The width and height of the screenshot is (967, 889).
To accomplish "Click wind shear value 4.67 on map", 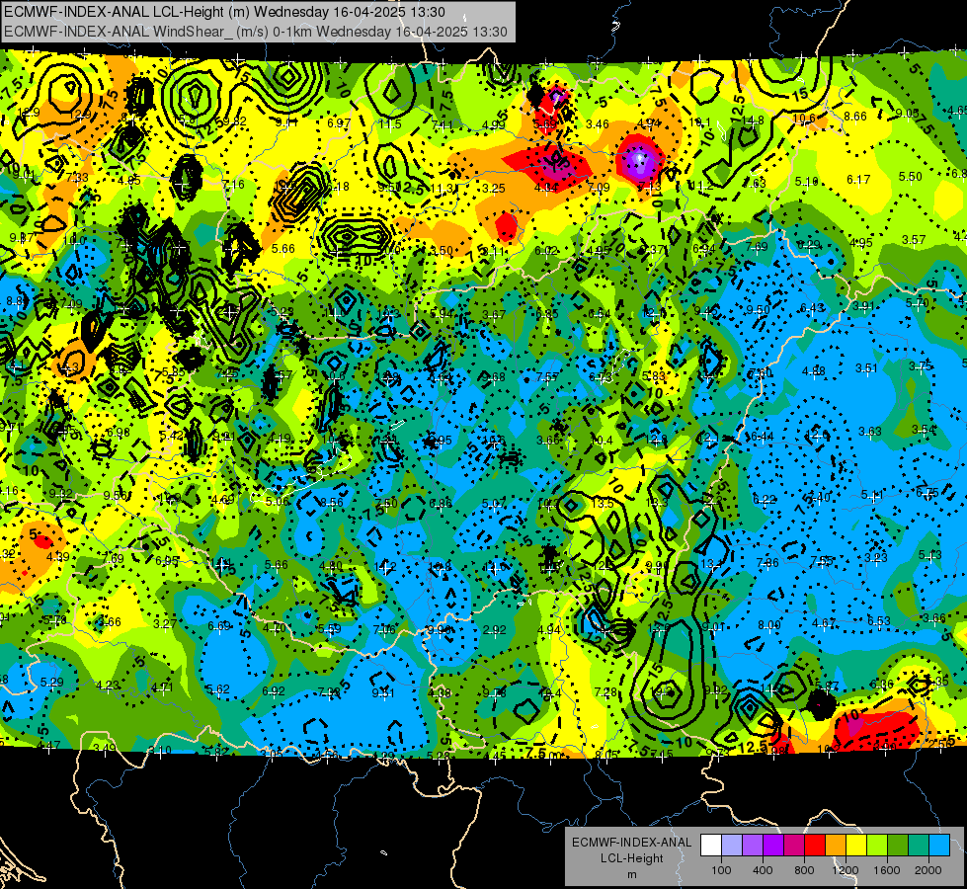I will (x=824, y=623).
